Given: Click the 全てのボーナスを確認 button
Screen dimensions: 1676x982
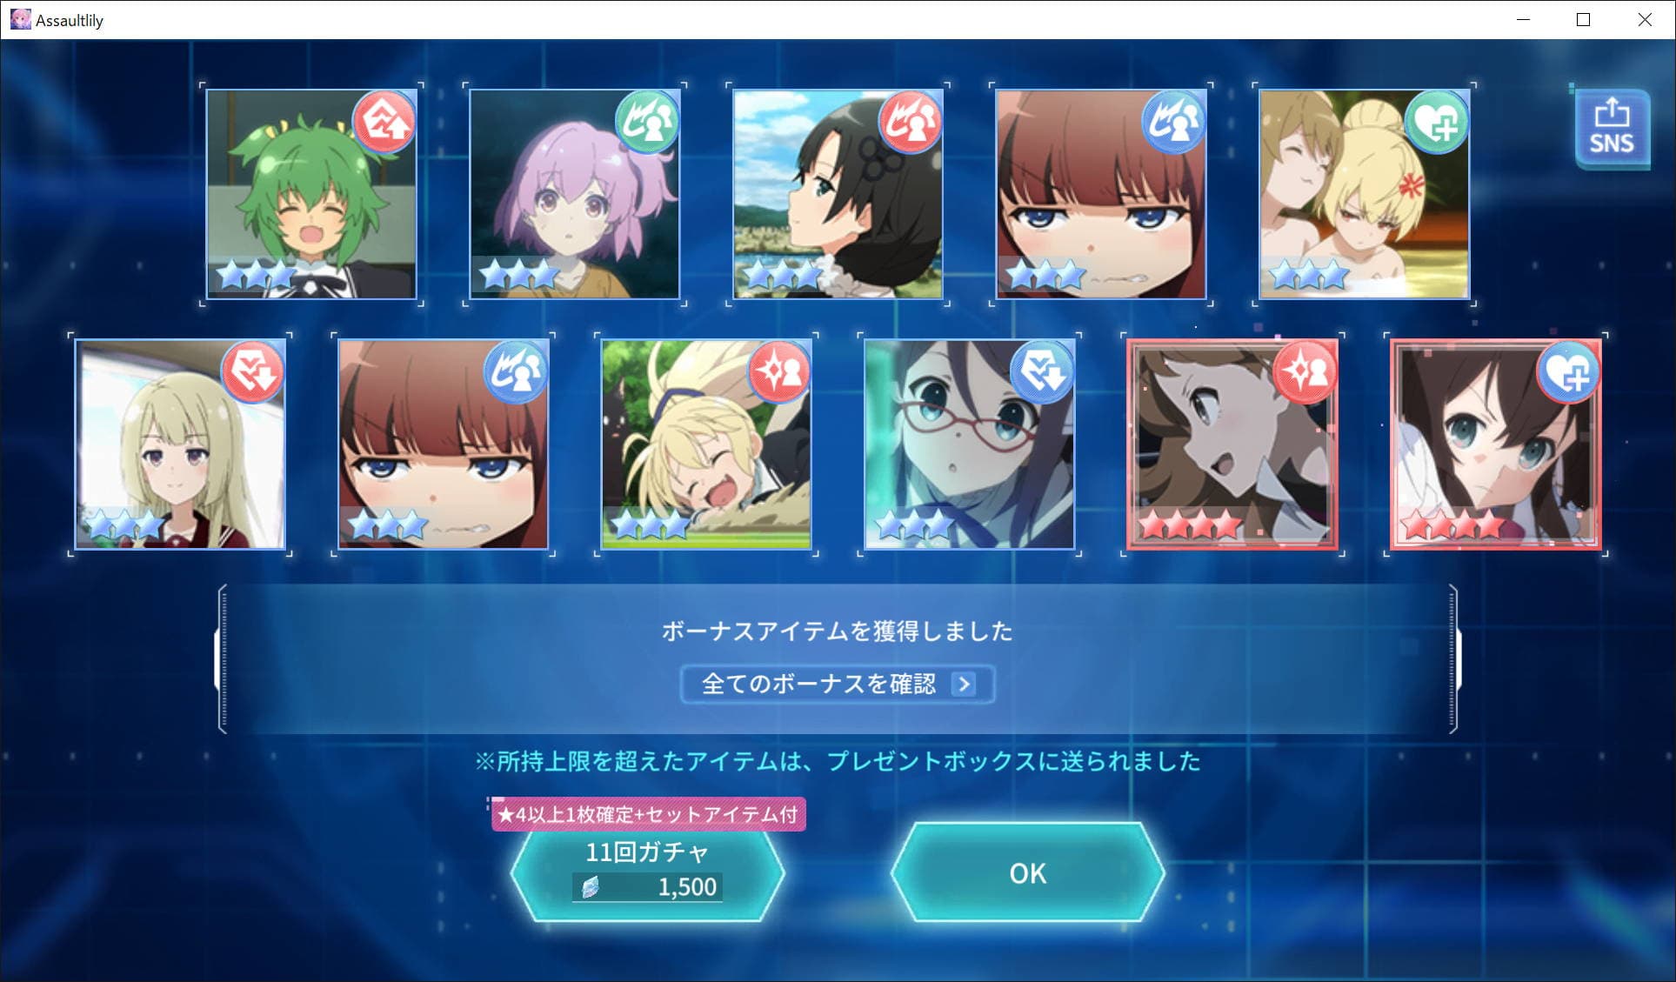Looking at the screenshot, I should [838, 684].
